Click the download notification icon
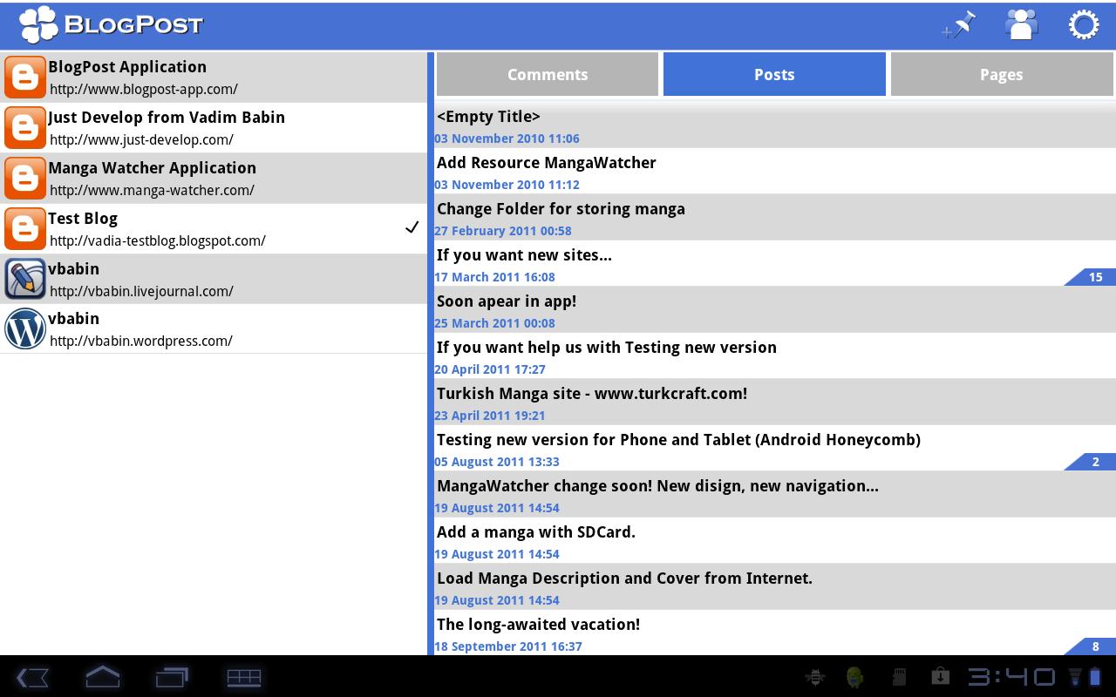 pos(940,677)
